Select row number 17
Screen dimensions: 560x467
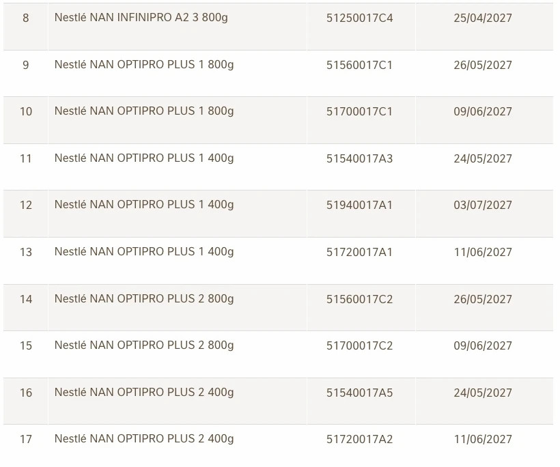[x=26, y=440]
